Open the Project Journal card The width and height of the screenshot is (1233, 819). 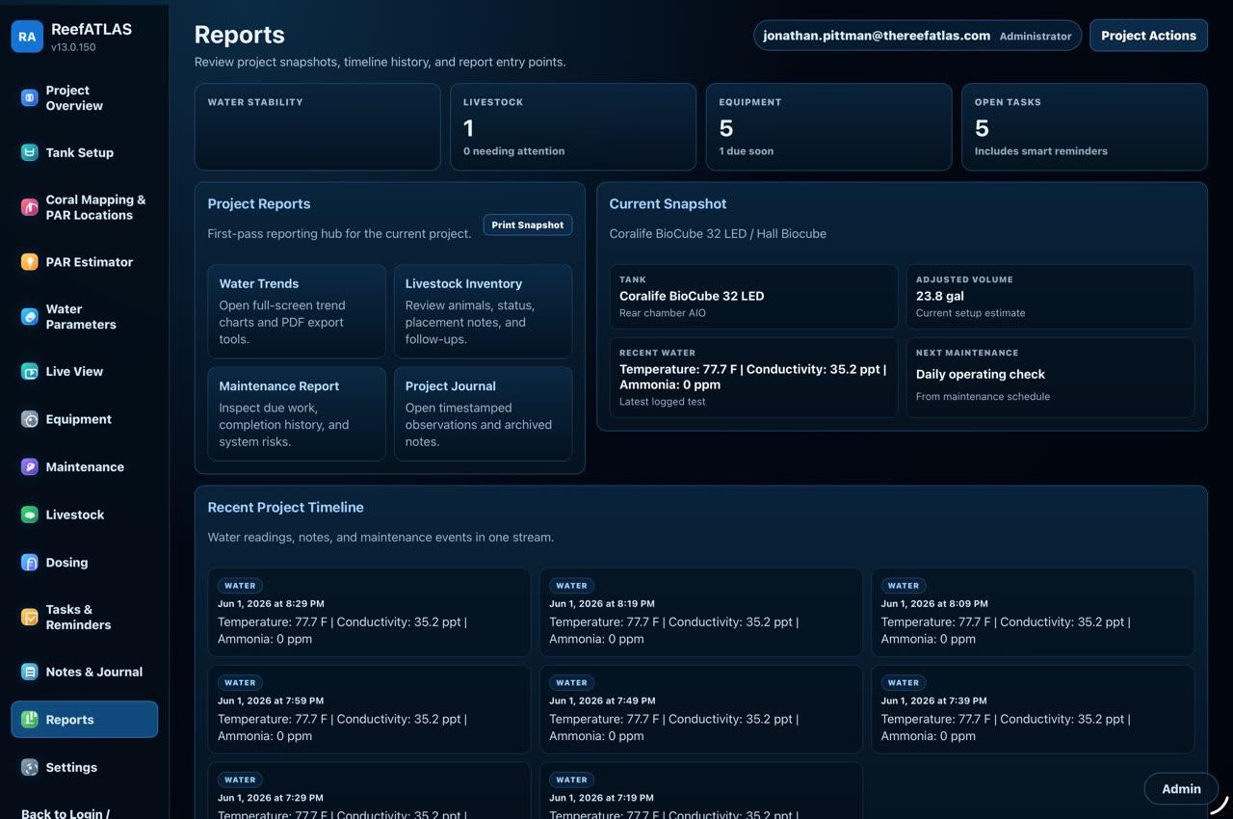pos(483,413)
